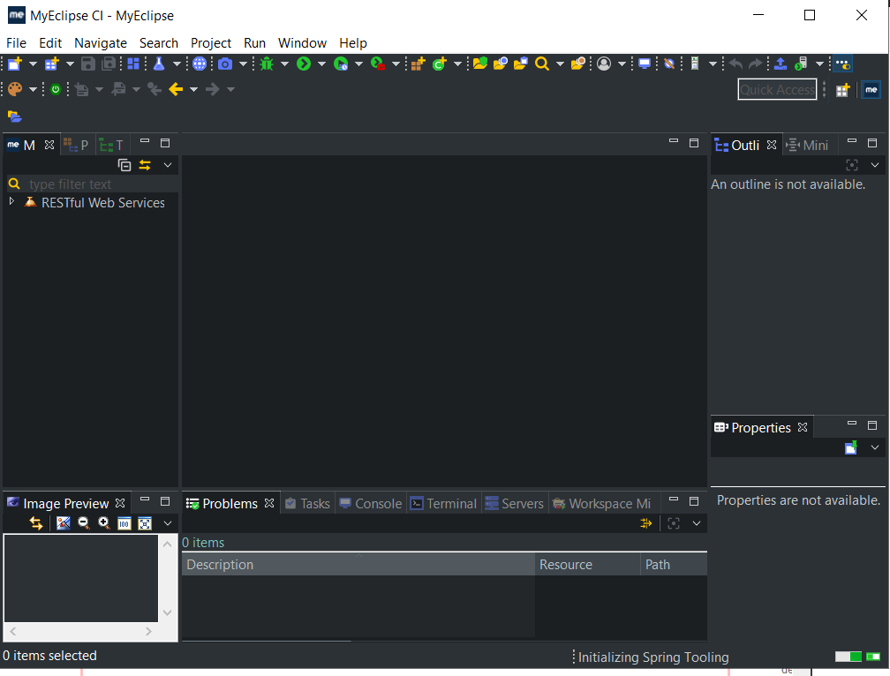This screenshot has height=676, width=890.
Task: Click the Resource column header
Action: point(587,565)
